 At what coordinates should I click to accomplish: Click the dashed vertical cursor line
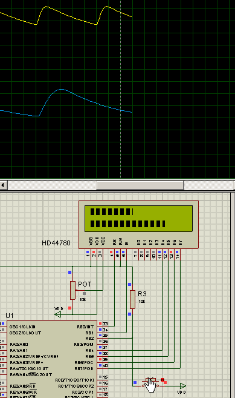[121, 89]
